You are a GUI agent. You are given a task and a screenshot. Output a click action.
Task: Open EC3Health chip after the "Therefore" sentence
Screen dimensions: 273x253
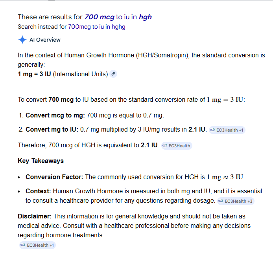pos(177,146)
